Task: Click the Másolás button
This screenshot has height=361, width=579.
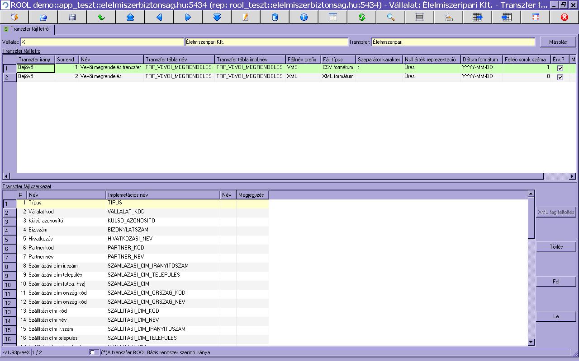Action: pyautogui.click(x=558, y=42)
